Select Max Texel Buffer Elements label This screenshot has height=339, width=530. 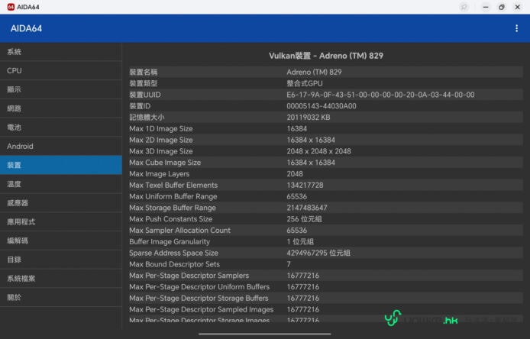(x=173, y=186)
